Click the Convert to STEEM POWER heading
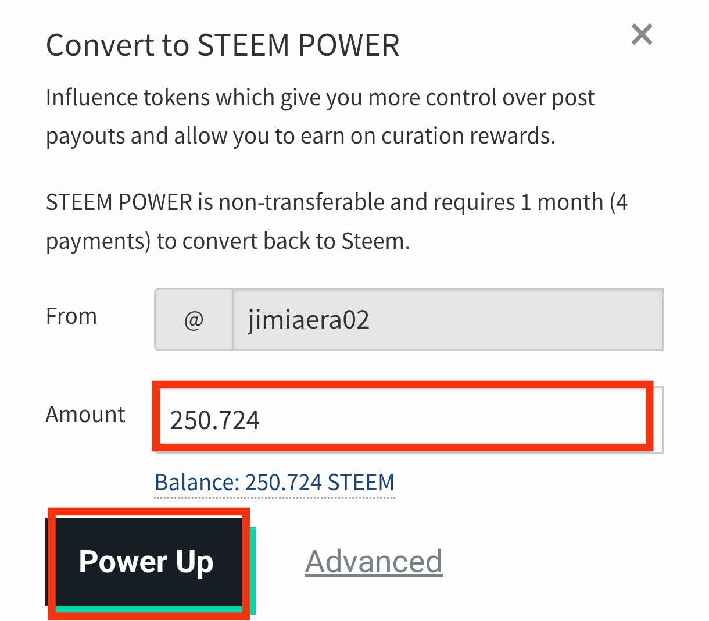 [223, 45]
